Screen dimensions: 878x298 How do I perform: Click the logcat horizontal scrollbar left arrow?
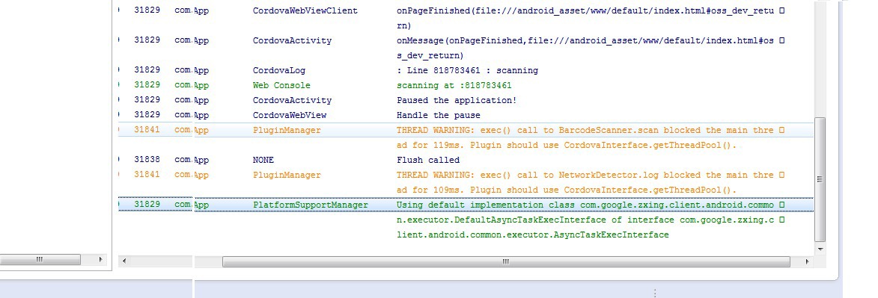click(x=124, y=261)
